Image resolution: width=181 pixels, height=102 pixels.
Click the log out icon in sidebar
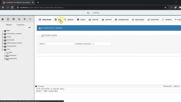coord(8,19)
